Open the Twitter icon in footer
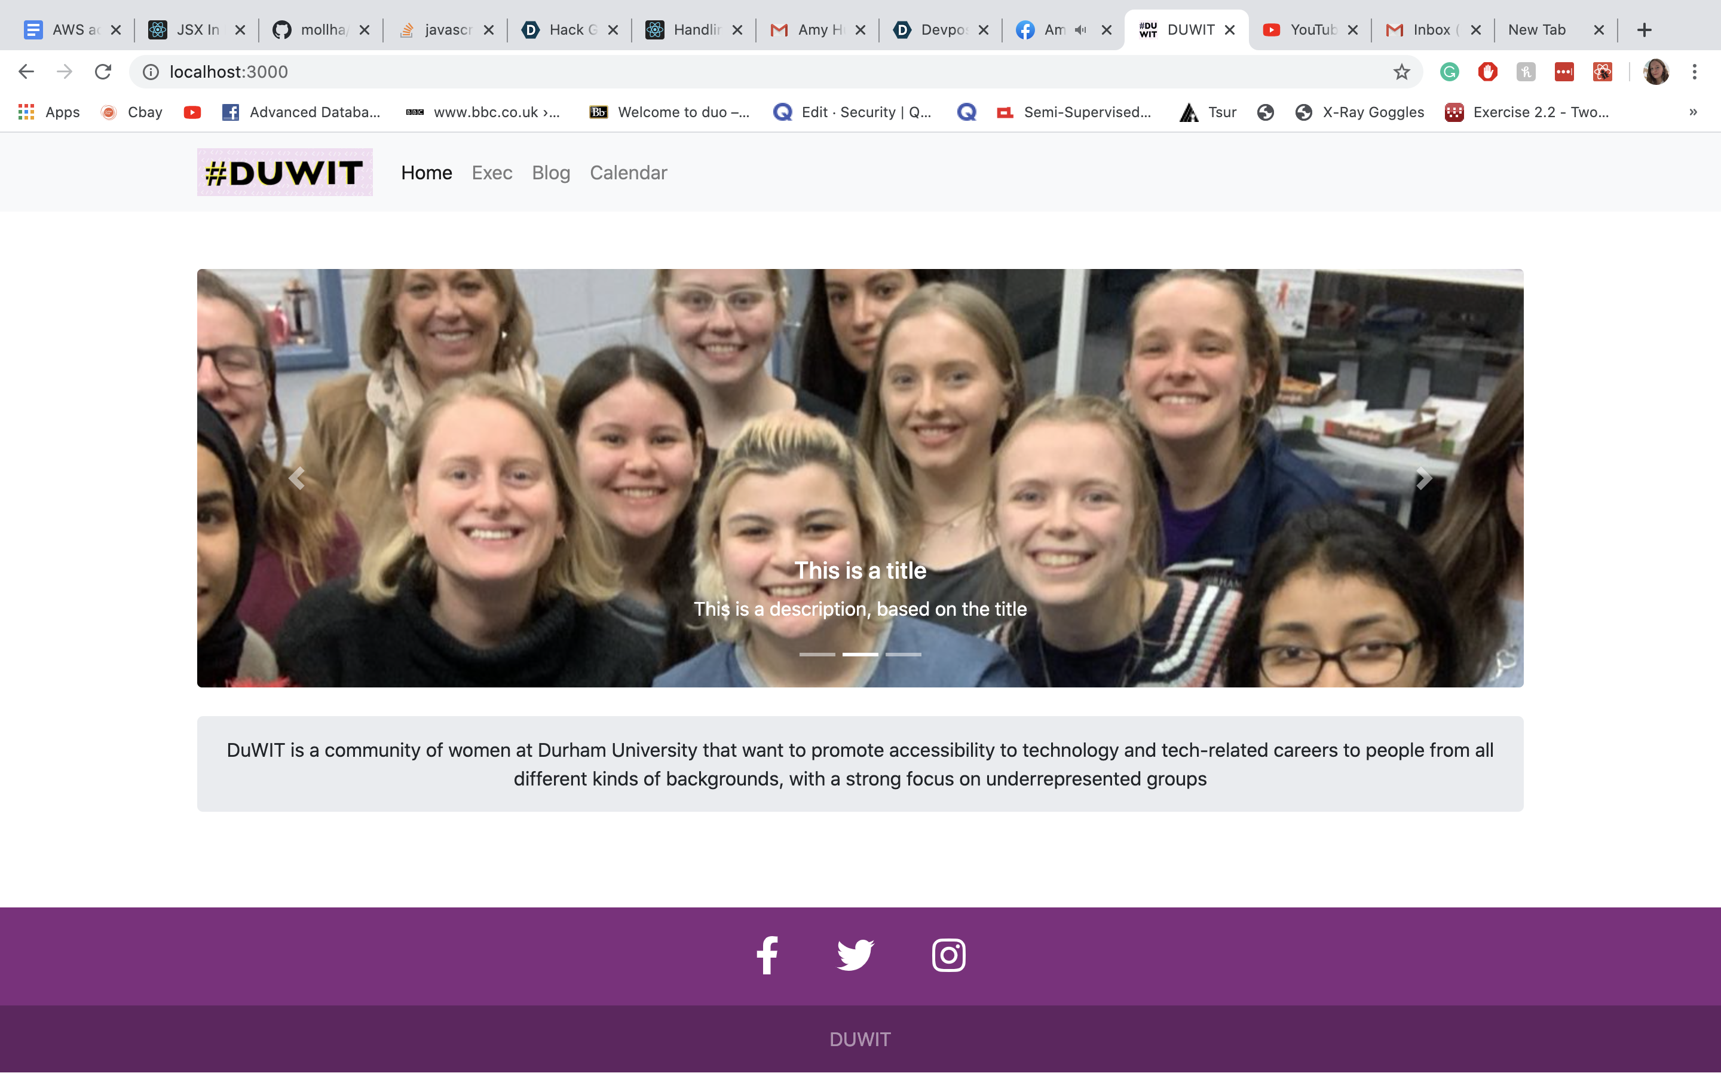This screenshot has width=1721, height=1076. 855,955
